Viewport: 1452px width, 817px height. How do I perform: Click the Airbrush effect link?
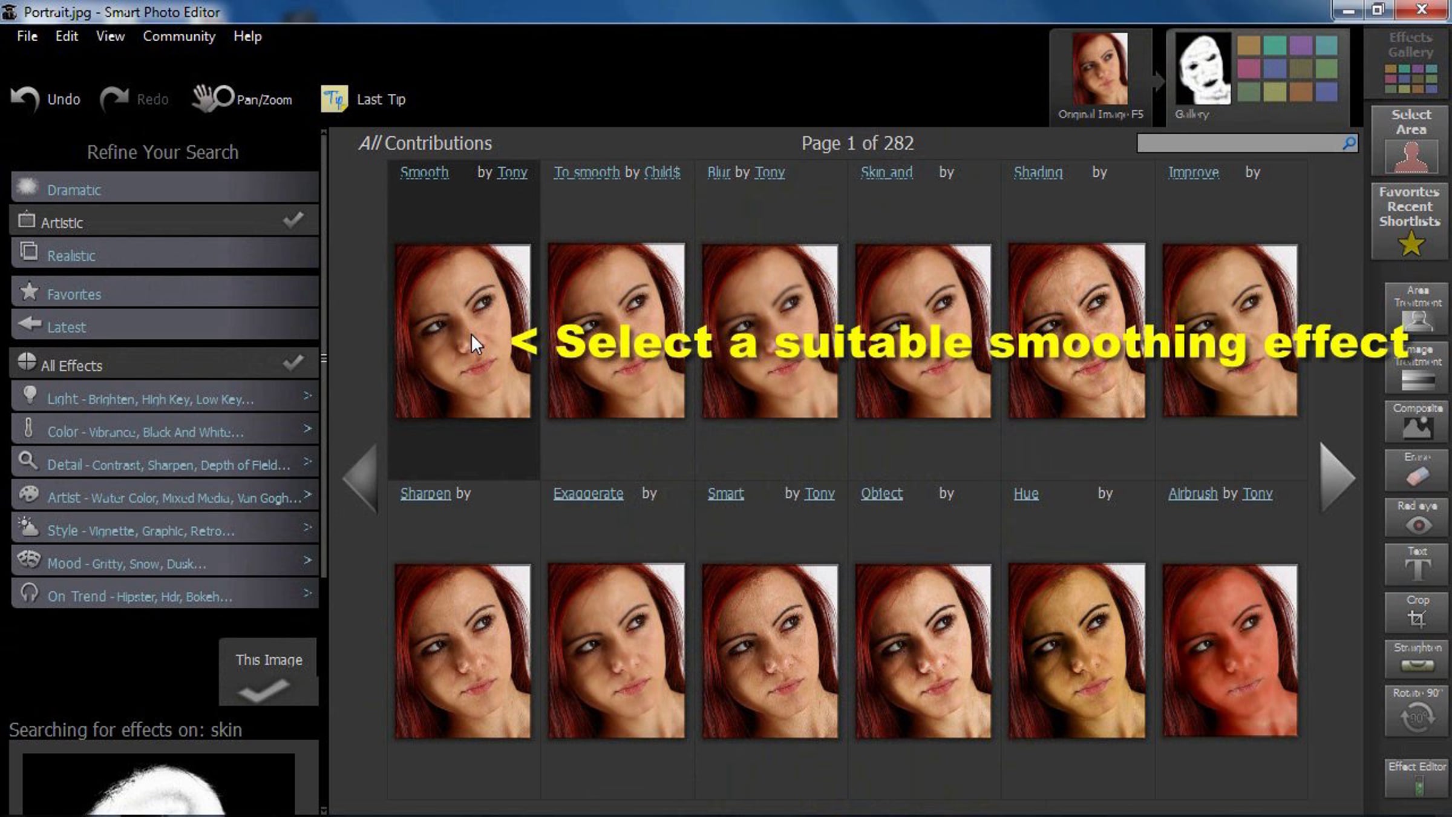(1192, 494)
